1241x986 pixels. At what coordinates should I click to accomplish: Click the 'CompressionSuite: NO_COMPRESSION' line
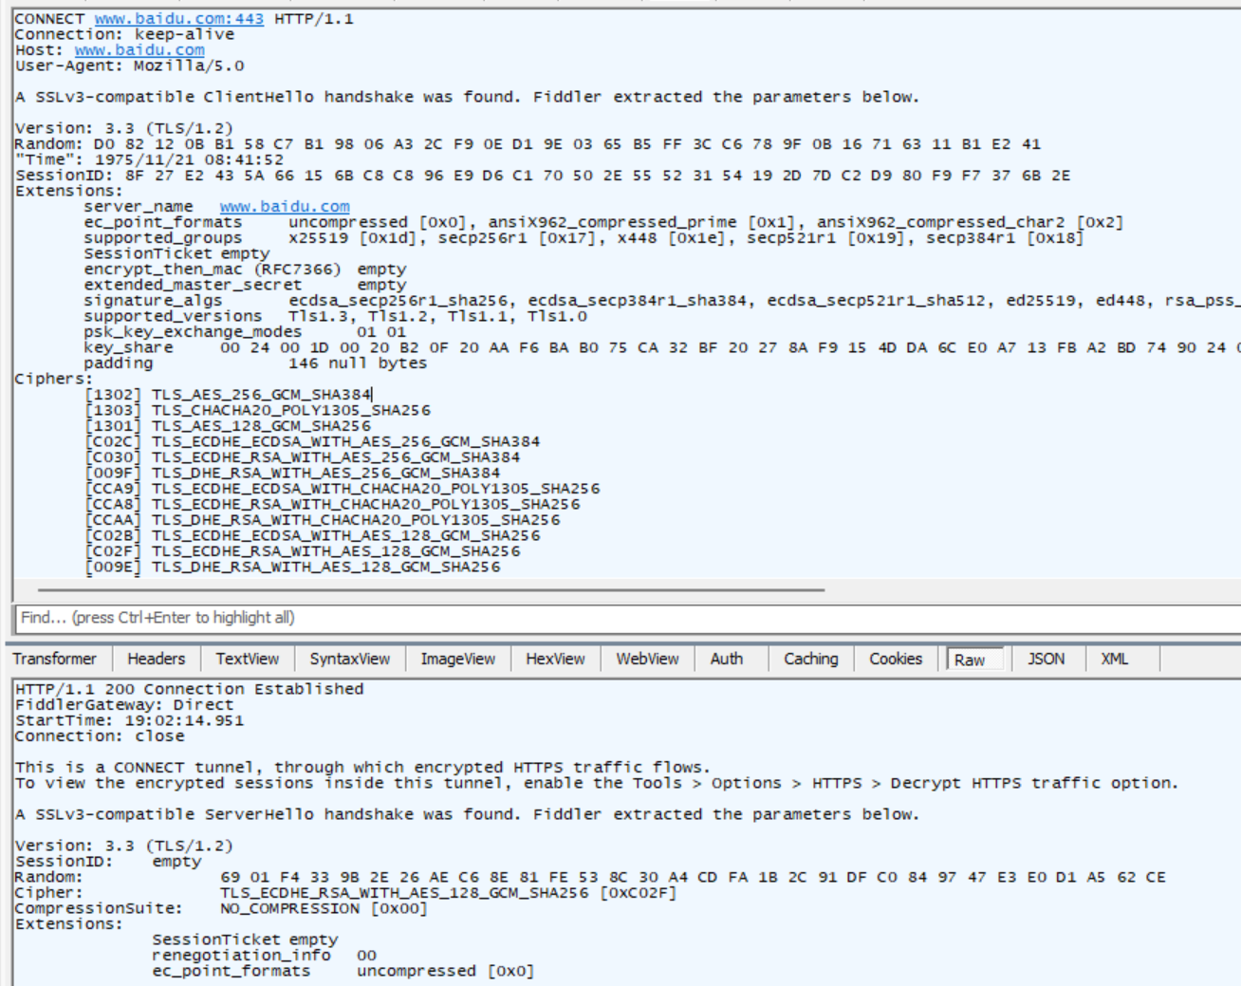[221, 909]
